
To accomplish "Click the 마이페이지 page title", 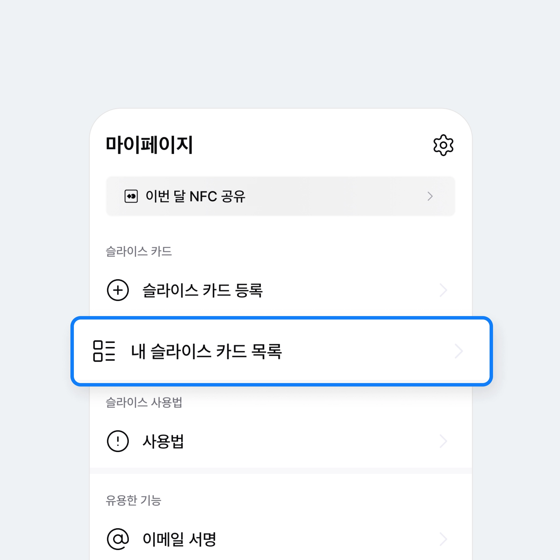I will click(x=149, y=145).
